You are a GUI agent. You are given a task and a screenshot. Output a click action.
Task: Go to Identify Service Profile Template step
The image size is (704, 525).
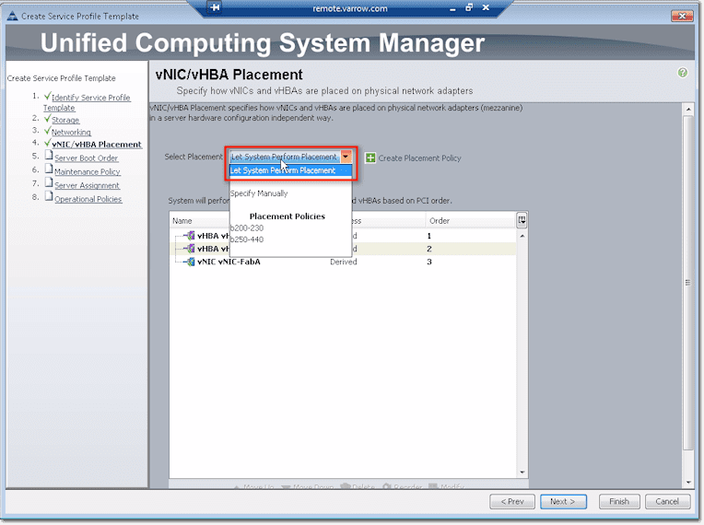[88, 102]
